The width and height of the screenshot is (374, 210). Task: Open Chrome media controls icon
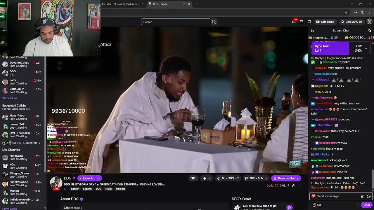pos(356,12)
